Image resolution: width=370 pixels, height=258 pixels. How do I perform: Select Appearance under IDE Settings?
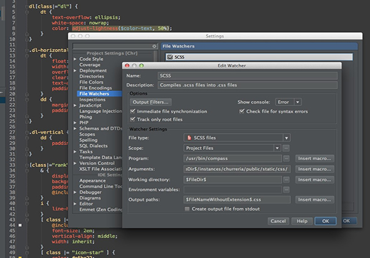point(92,181)
